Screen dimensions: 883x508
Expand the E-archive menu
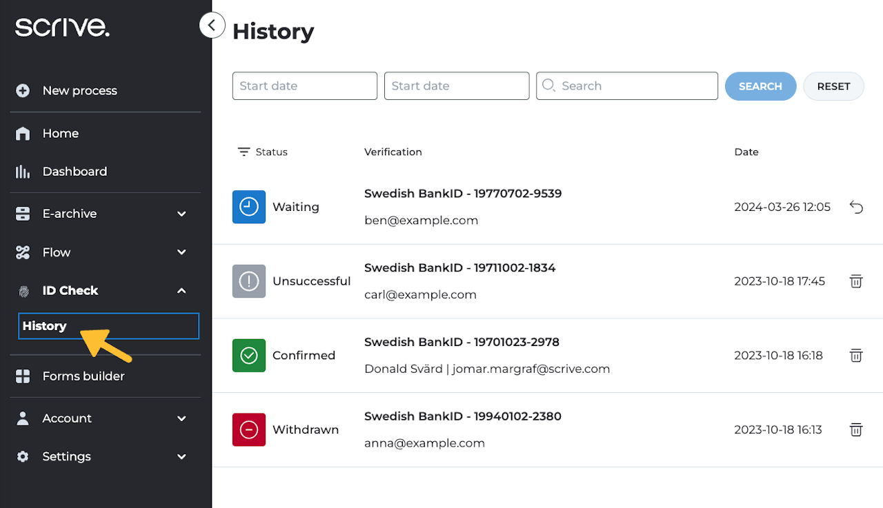coord(181,214)
